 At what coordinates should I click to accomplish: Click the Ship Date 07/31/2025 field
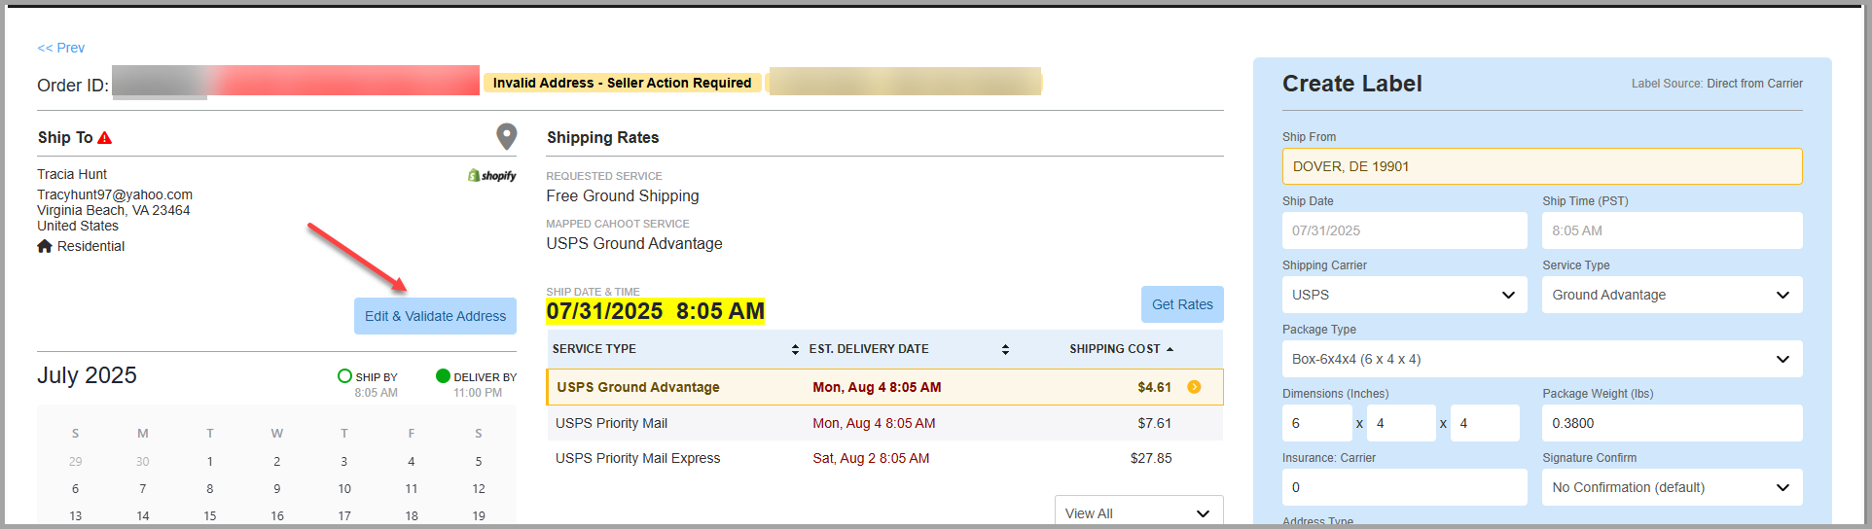point(1404,230)
